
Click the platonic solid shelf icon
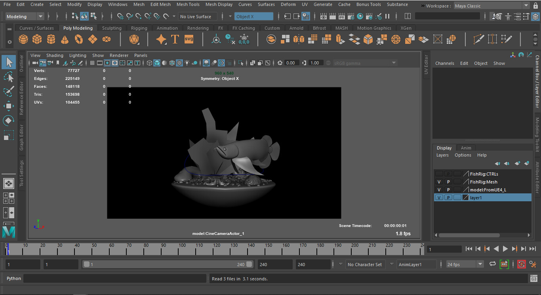click(x=134, y=39)
